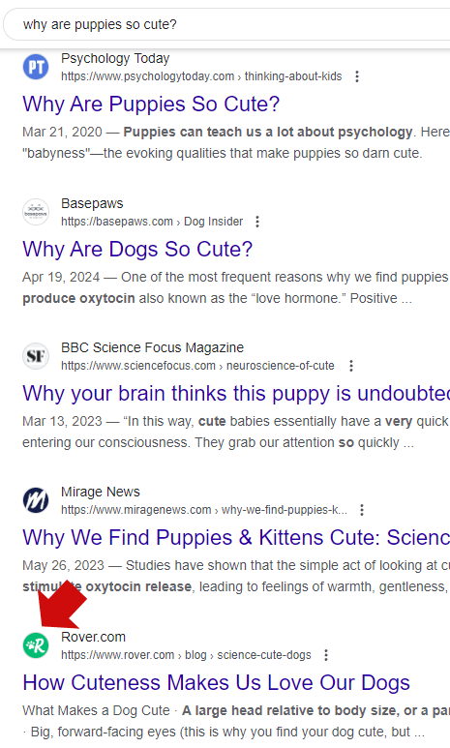
Task: Open the 'Why Are Dogs So Cute?' link
Action: [137, 249]
